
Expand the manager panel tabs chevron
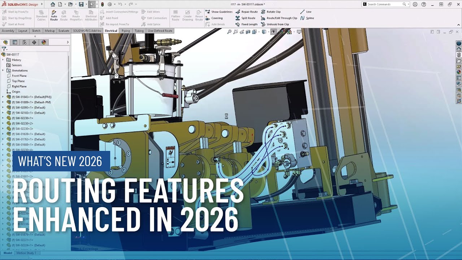click(x=67, y=42)
